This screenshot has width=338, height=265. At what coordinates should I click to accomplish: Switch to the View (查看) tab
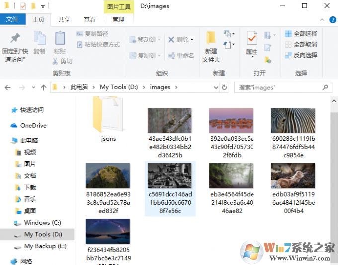(89, 19)
